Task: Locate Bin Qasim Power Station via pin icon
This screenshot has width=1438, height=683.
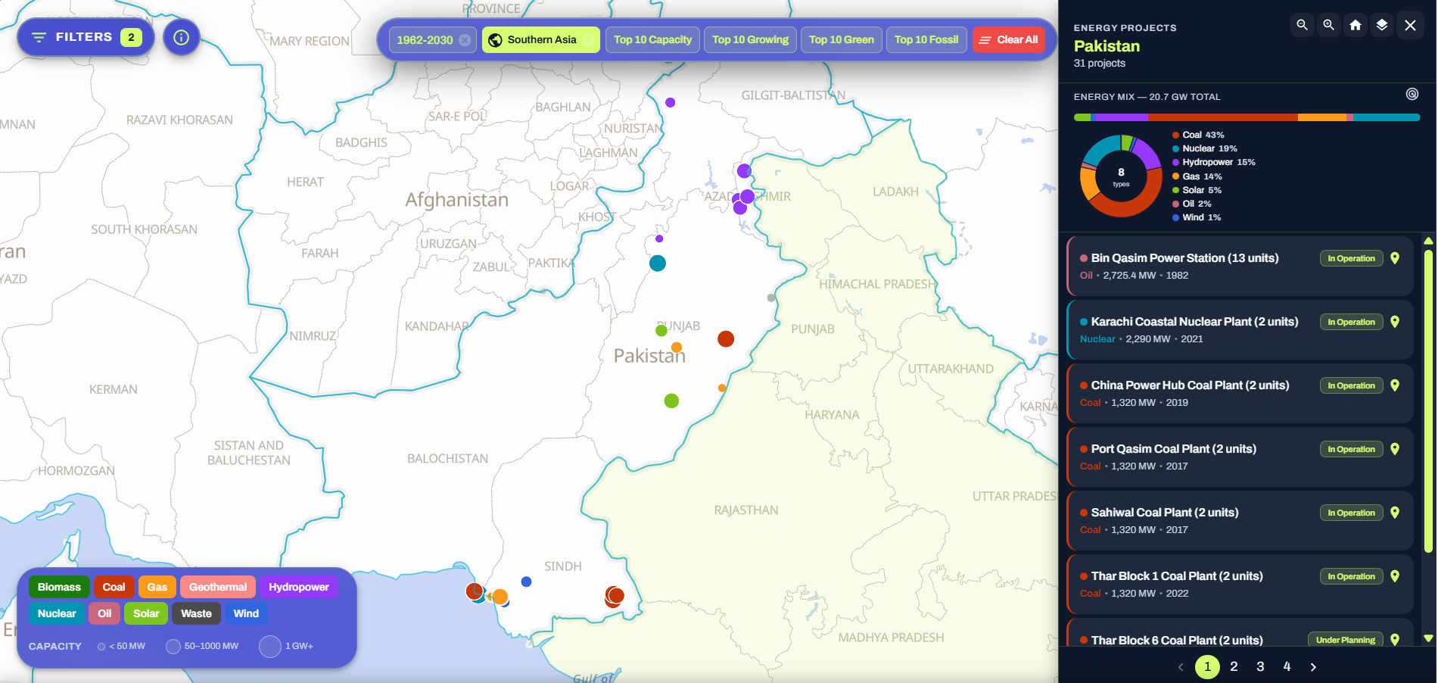Action: click(x=1395, y=258)
